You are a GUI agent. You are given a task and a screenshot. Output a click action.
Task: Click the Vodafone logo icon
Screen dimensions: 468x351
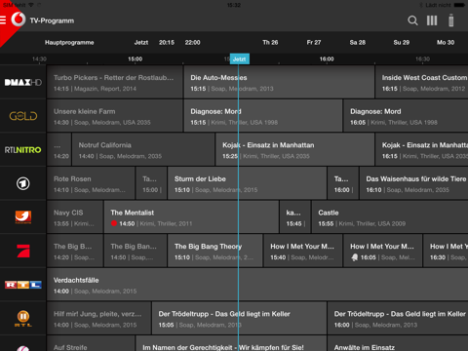[x=19, y=19]
